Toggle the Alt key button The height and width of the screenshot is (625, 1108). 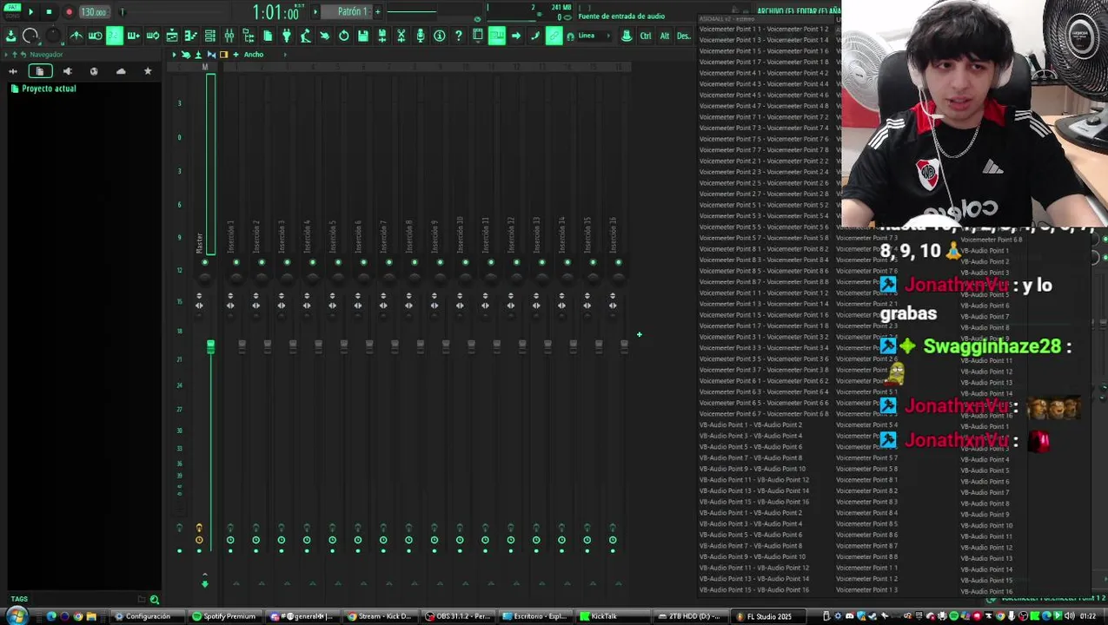[665, 36]
